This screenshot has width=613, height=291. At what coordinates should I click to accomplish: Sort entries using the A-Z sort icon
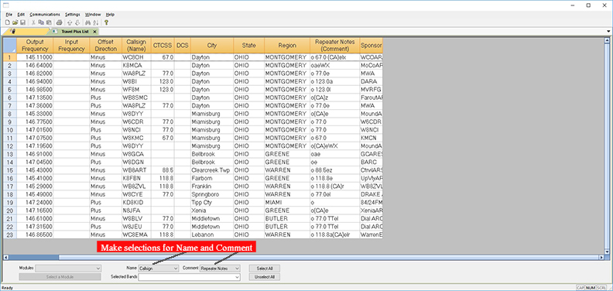click(x=95, y=22)
